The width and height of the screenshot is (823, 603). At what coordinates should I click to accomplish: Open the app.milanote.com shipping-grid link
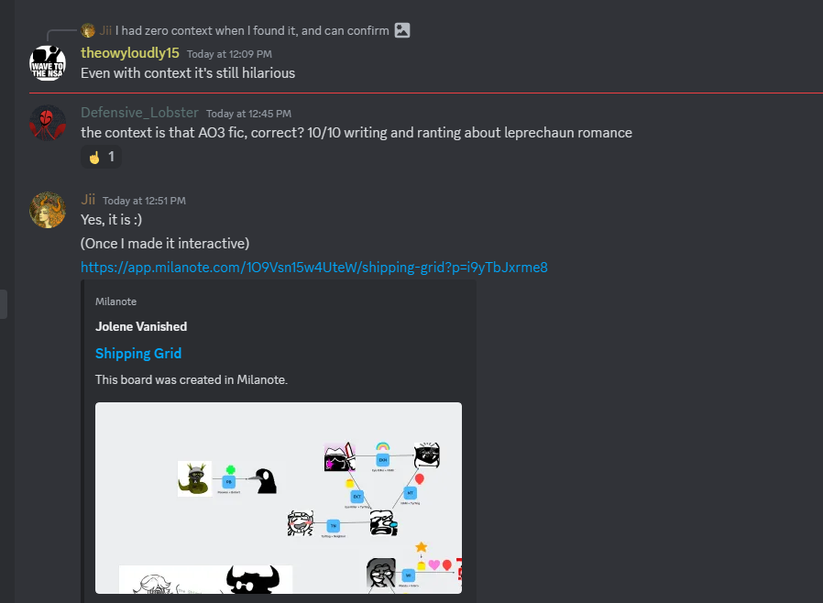pyautogui.click(x=313, y=267)
